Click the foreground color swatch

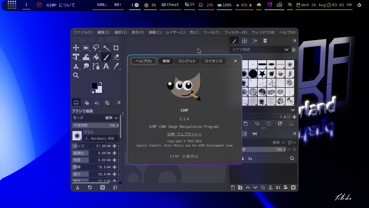[94, 85]
